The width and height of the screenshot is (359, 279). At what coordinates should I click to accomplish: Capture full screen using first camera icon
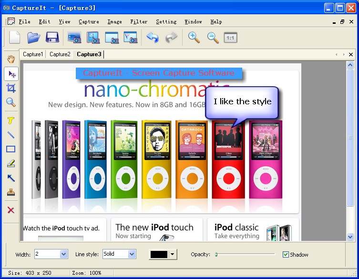tap(74, 37)
